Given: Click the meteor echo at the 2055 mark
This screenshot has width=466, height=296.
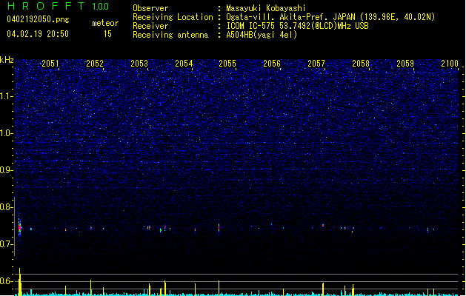Looking at the screenshot, I should 219,229.
